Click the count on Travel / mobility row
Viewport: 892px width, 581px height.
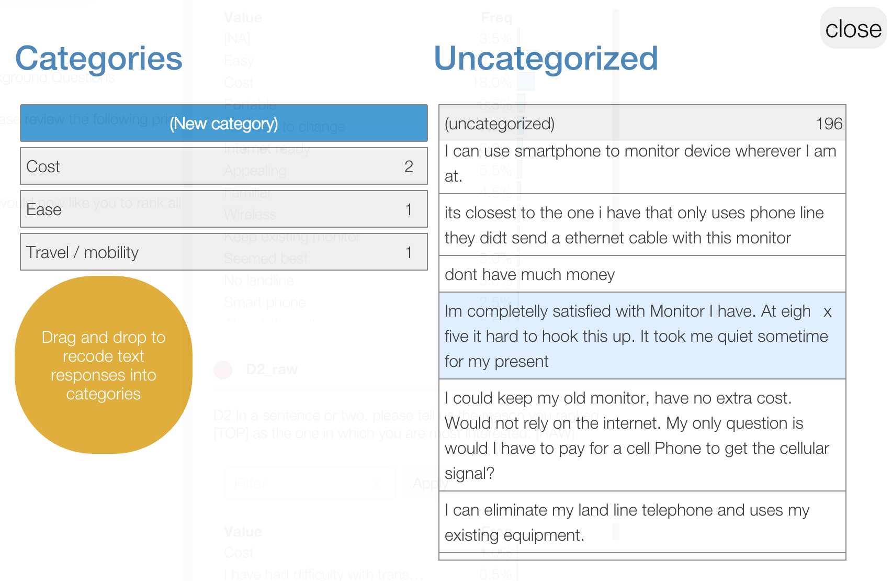tap(409, 252)
